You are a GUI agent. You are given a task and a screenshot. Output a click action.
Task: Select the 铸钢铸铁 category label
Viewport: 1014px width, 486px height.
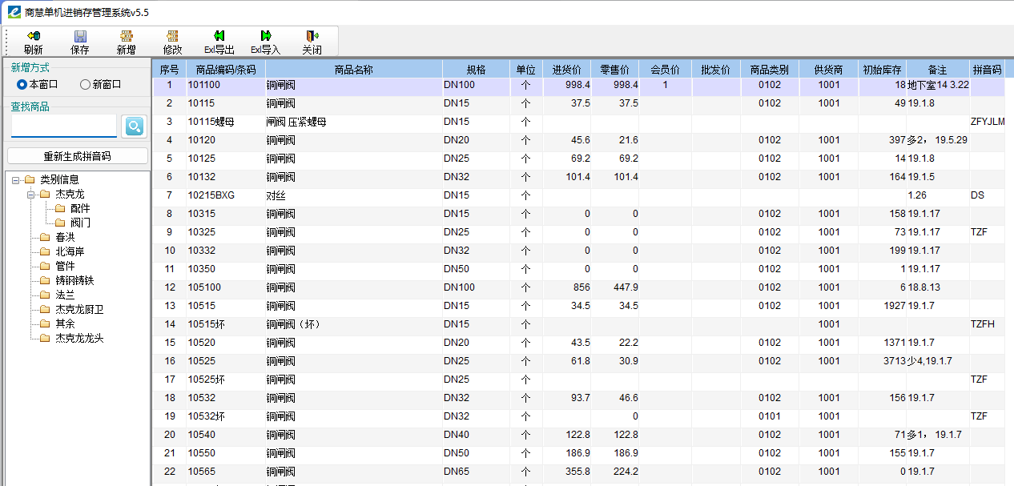tap(74, 280)
